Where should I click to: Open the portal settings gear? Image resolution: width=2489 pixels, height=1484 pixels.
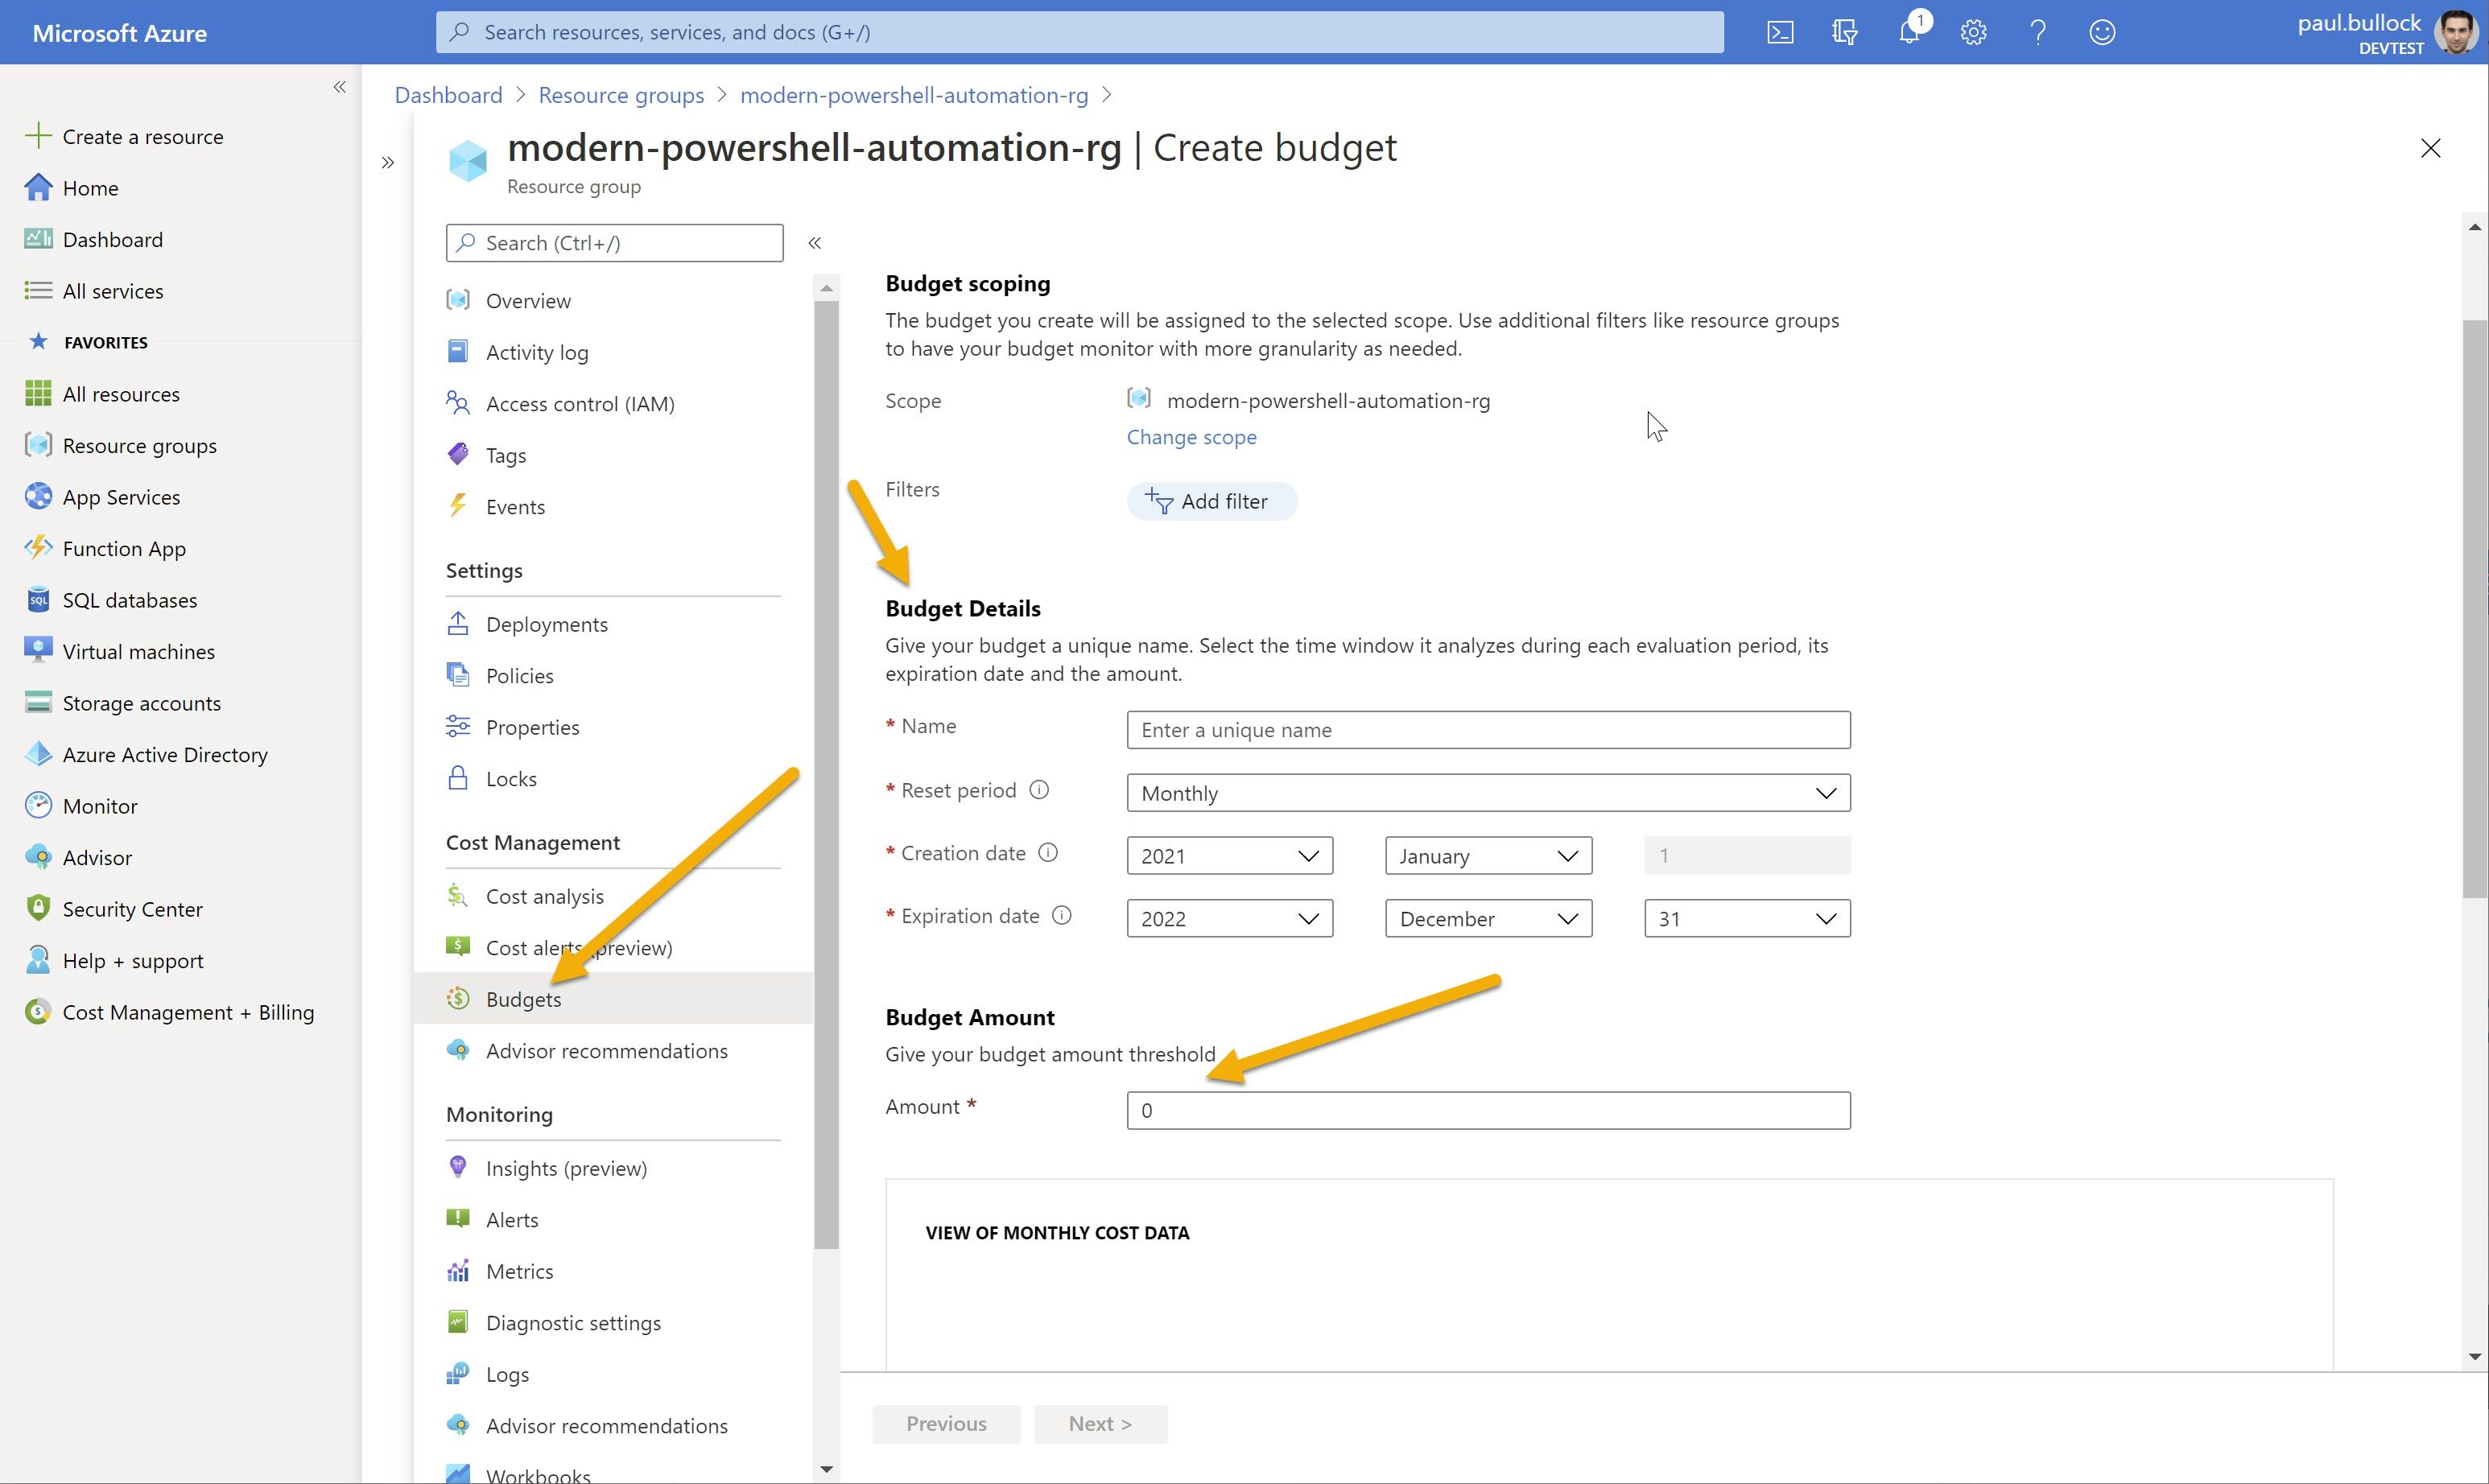[1973, 32]
